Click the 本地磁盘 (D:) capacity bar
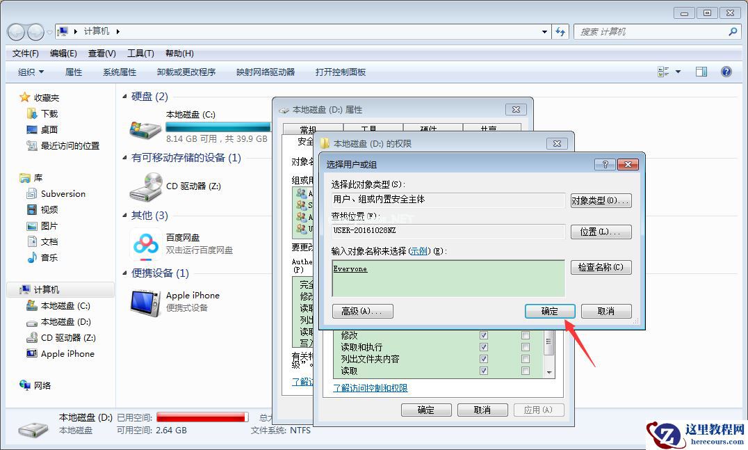The image size is (748, 450). tap(202, 416)
